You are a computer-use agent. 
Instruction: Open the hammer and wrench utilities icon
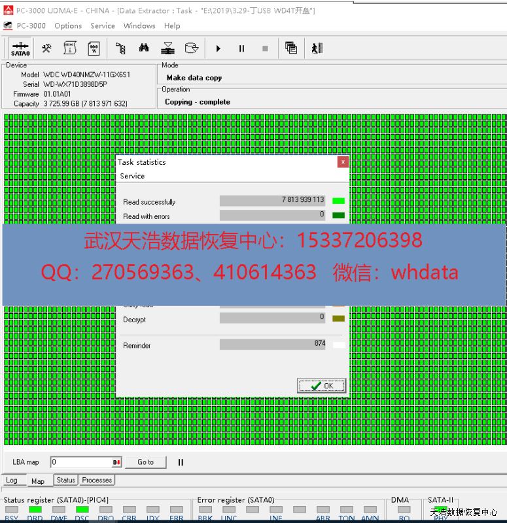[46, 48]
